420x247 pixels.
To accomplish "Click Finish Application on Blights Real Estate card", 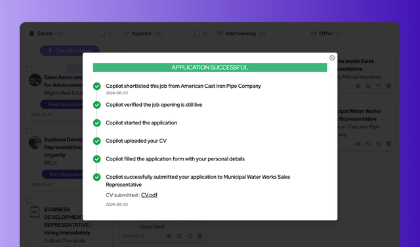I will [62, 104].
